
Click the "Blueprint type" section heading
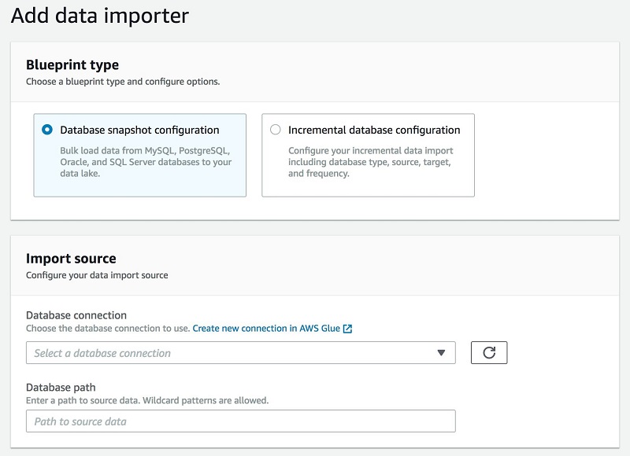(x=72, y=65)
